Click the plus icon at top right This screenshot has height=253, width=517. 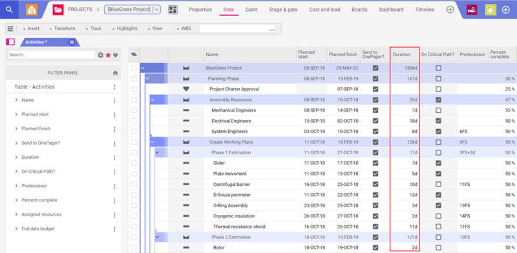coord(505,10)
